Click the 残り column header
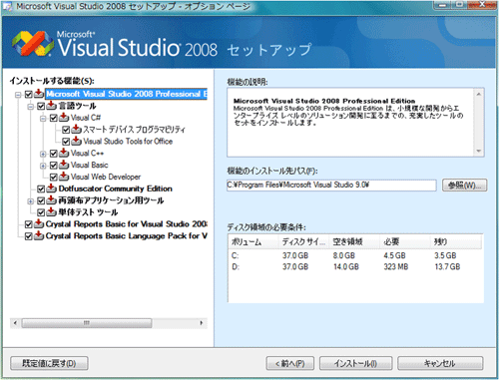Screen dimensions: 499x380 tap(456, 241)
